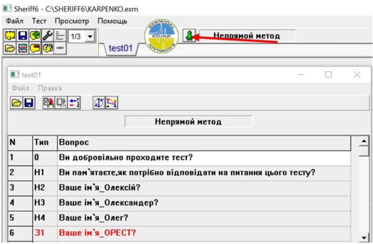Screen dimensions: 373x244
Task: Click the blue floppy disk save icon in main toolbar
Action: click(22, 36)
